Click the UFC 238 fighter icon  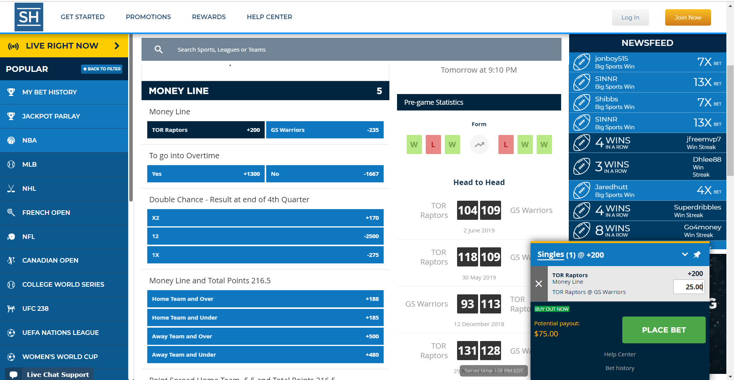[11, 309]
